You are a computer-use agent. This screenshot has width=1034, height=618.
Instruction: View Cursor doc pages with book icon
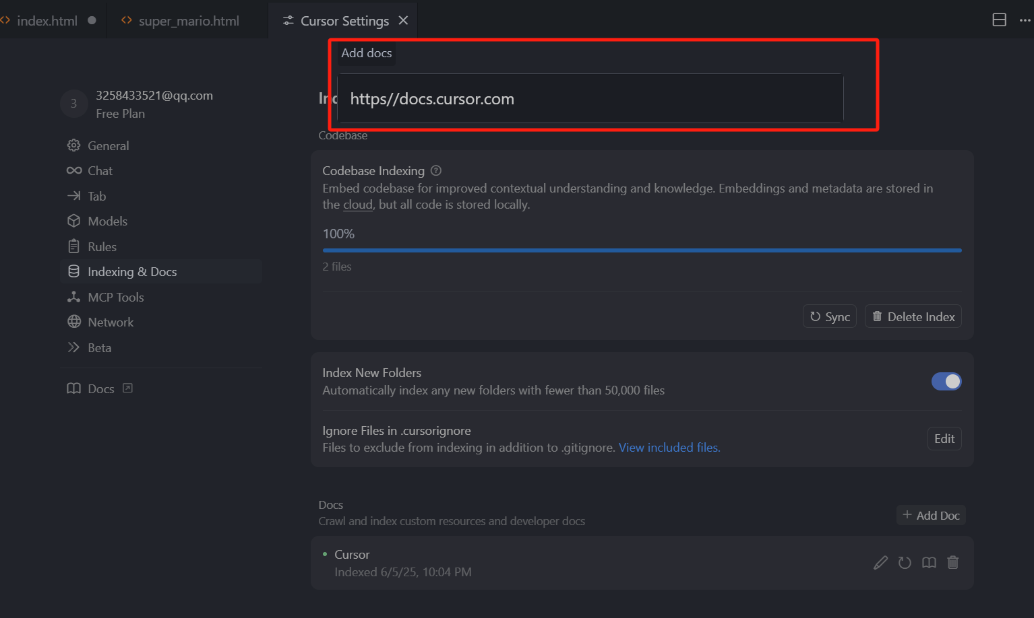[x=929, y=563]
